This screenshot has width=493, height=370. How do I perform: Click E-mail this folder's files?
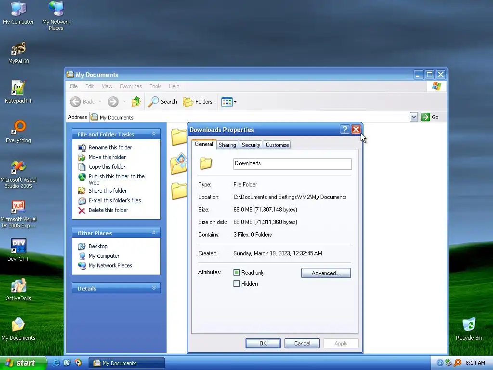coord(115,200)
